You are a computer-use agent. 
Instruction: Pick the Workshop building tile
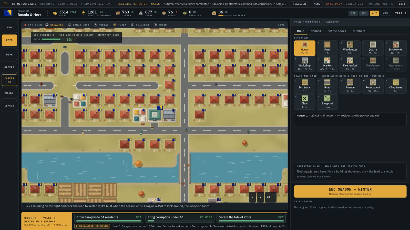304,64
